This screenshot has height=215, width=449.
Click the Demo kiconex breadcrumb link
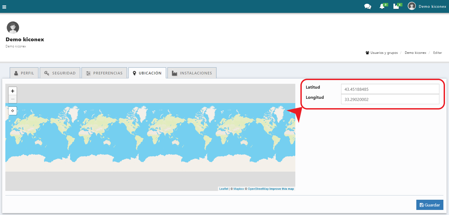(x=415, y=53)
